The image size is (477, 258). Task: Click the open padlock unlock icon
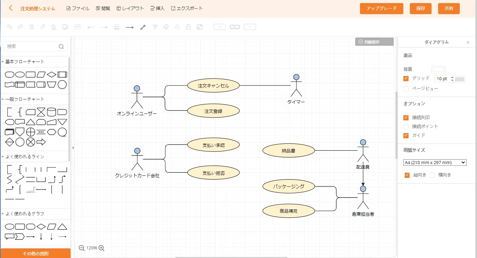tap(188, 27)
